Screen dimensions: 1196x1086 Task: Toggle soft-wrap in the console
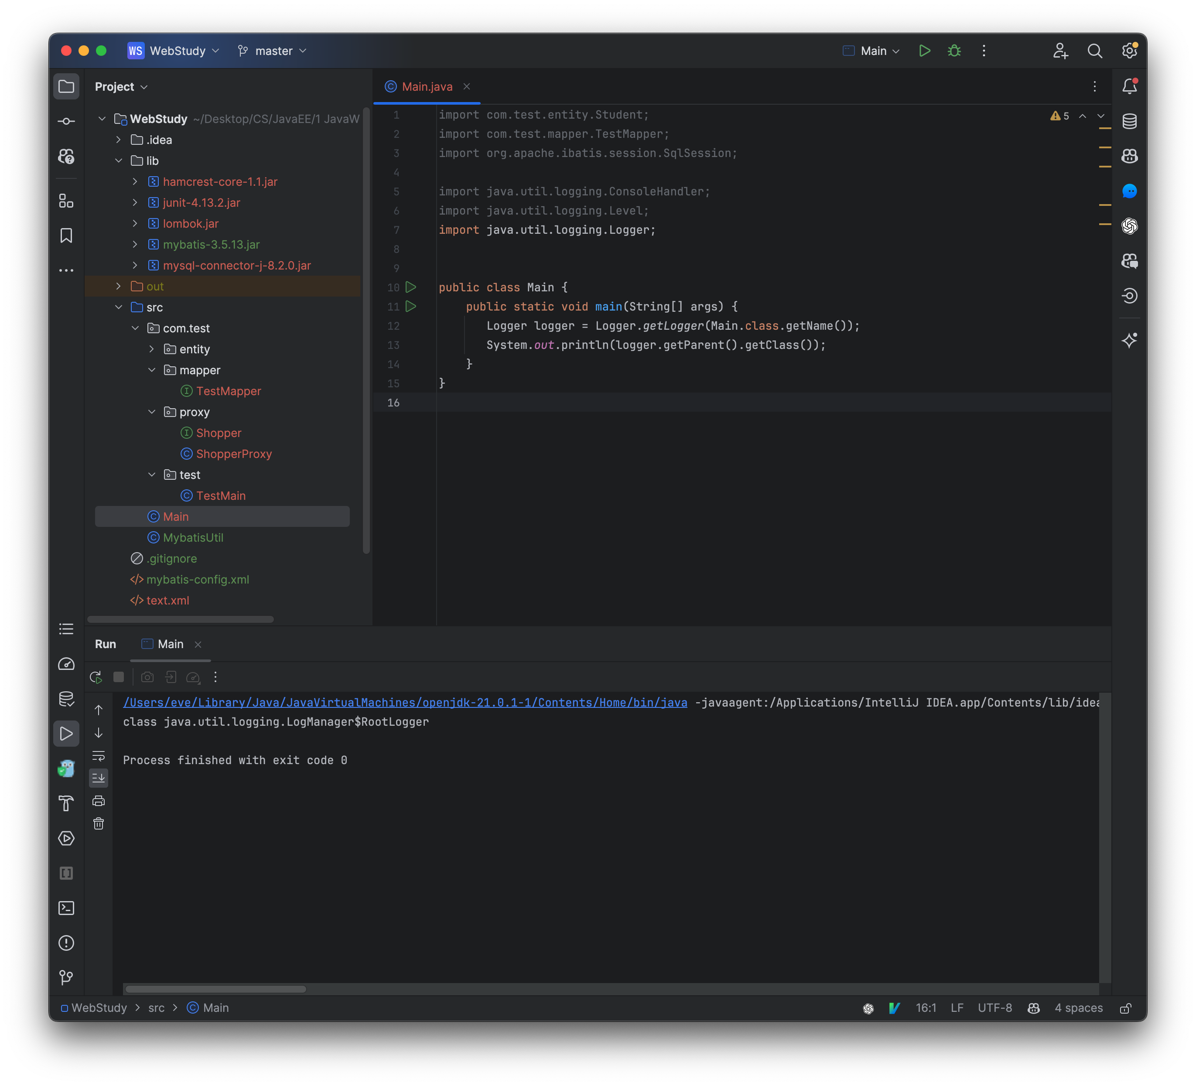click(99, 756)
